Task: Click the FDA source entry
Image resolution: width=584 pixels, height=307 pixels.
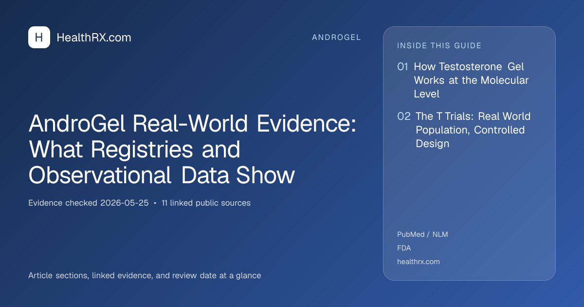Action: pos(404,248)
